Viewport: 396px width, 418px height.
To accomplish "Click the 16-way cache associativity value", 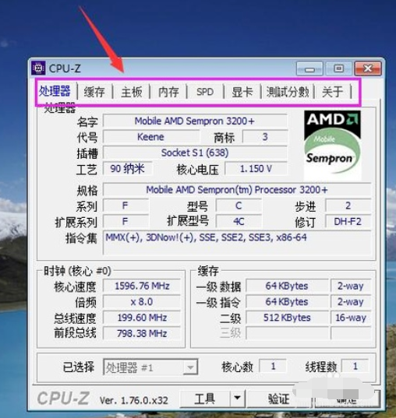I will [x=351, y=318].
